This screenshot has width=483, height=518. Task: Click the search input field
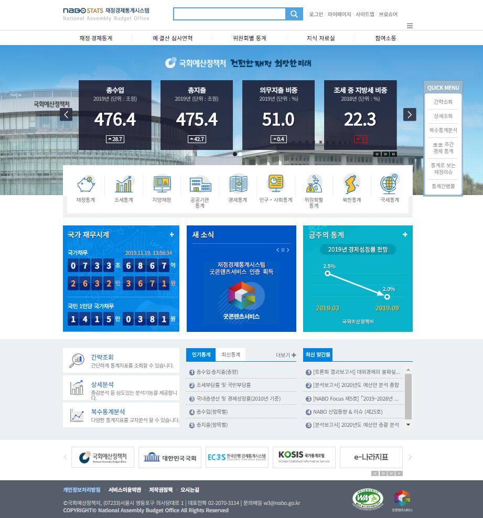(x=229, y=14)
